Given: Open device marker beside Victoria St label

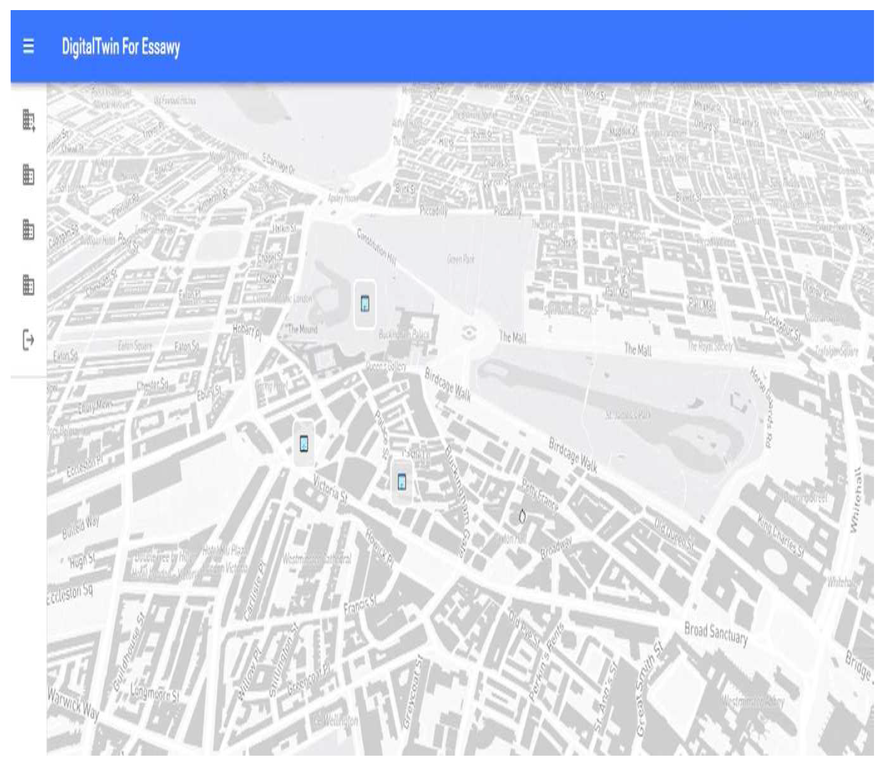Looking at the screenshot, I should [x=304, y=444].
